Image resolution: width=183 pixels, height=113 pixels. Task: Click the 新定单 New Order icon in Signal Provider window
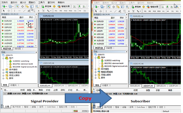click(46, 6)
